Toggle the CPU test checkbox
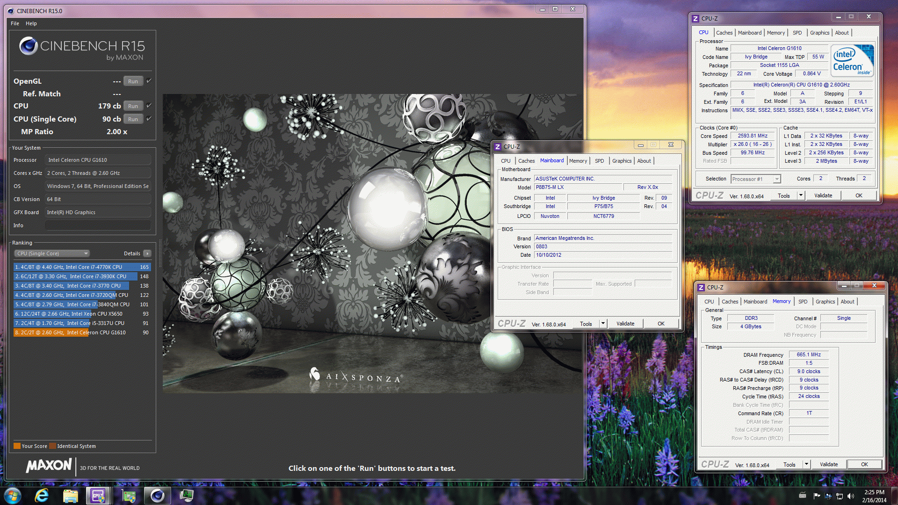The image size is (898, 505). [x=149, y=106]
